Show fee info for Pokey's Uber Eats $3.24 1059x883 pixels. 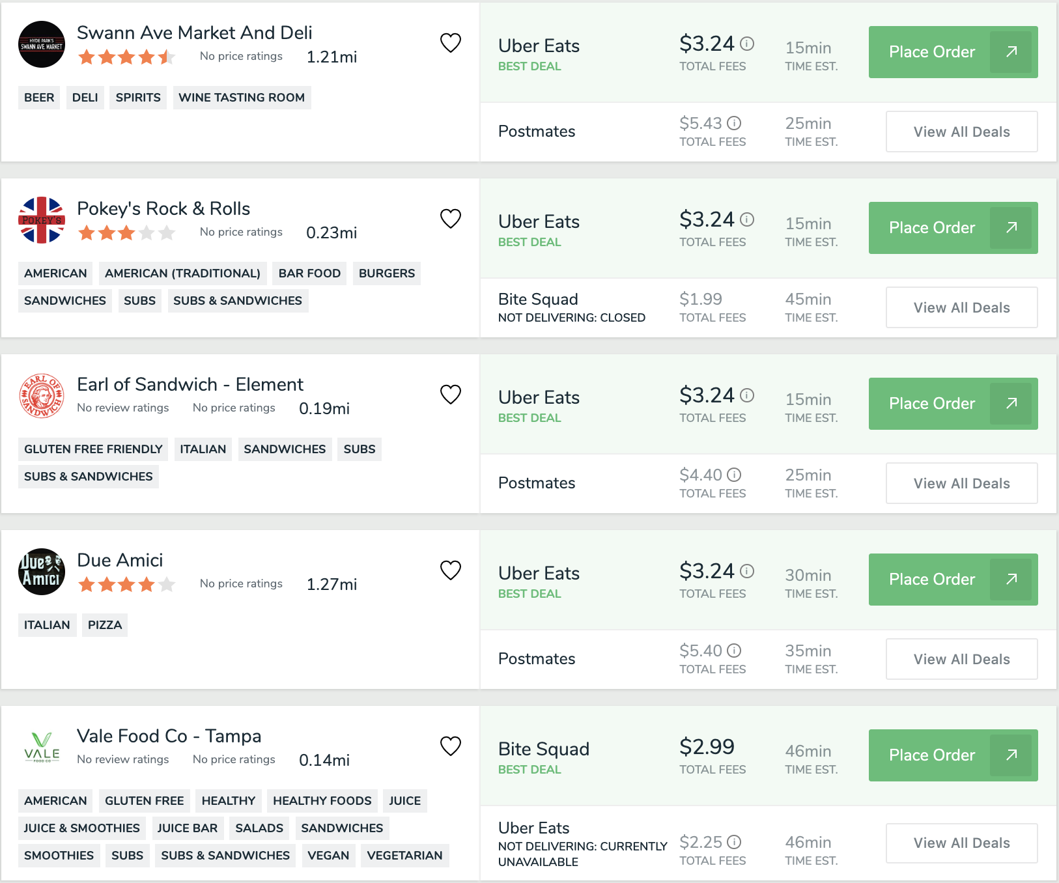pyautogui.click(x=747, y=219)
